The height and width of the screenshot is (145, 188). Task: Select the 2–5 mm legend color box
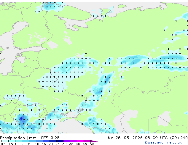coord(26,141)
